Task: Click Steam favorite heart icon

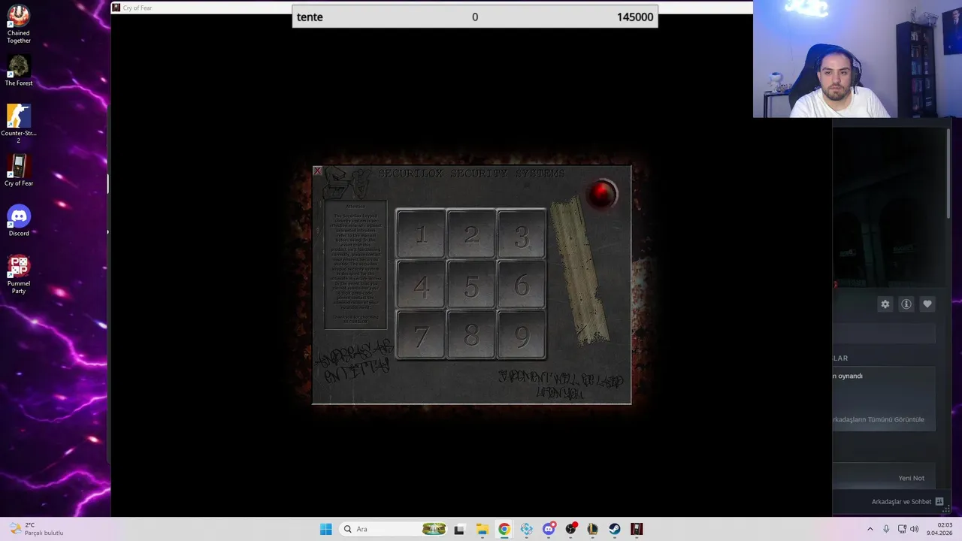Action: [x=927, y=304]
